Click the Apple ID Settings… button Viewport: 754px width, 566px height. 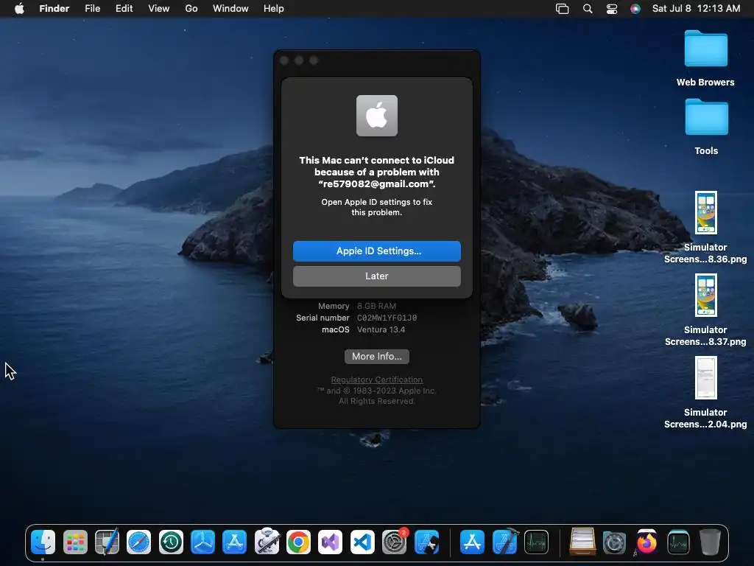[377, 251]
